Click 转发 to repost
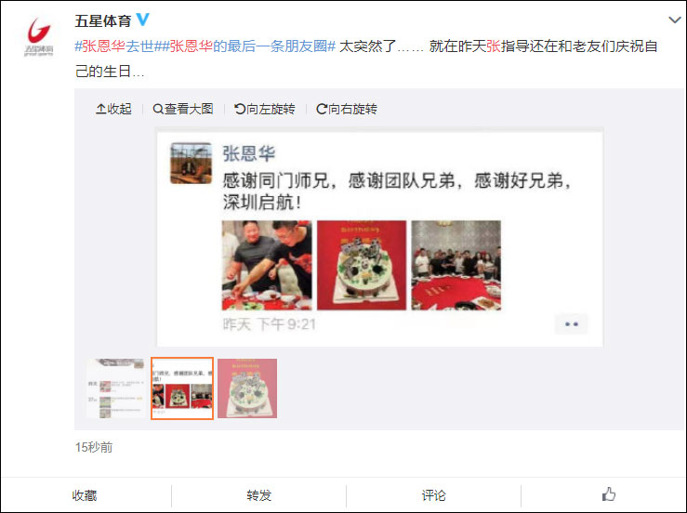Viewport: 687px width, 513px height. coord(259,495)
